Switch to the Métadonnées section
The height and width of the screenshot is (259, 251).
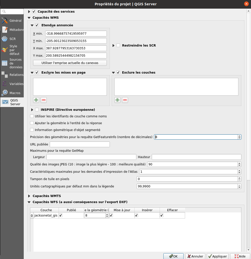point(5,30)
